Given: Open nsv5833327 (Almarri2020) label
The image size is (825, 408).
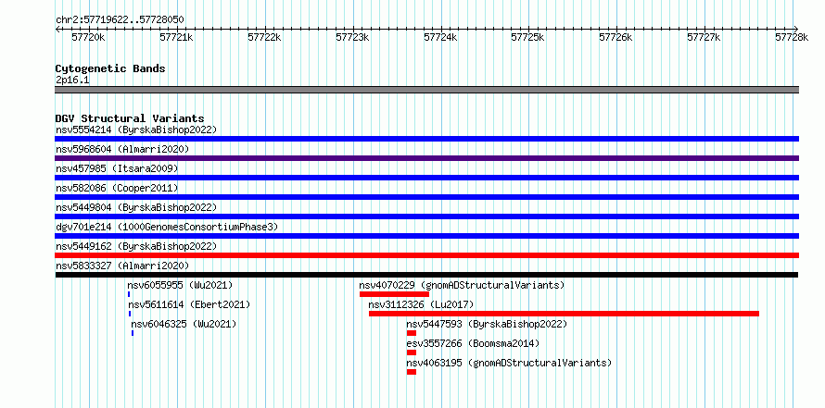Looking at the screenshot, I should 122,266.
